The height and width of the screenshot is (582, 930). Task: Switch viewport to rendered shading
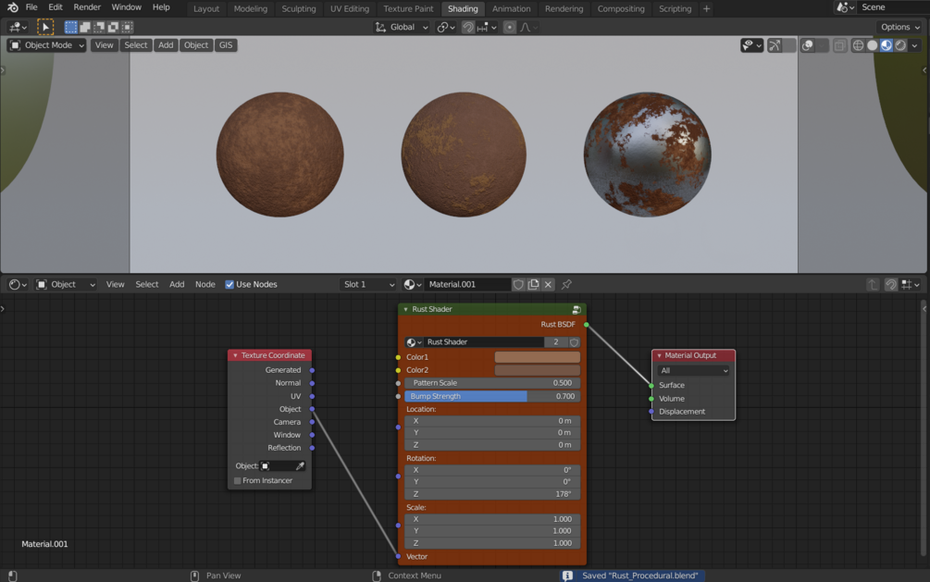point(900,45)
